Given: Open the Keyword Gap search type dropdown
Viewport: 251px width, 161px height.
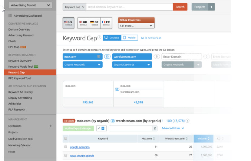Looking at the screenshot, I should pyautogui.click(x=74, y=7).
